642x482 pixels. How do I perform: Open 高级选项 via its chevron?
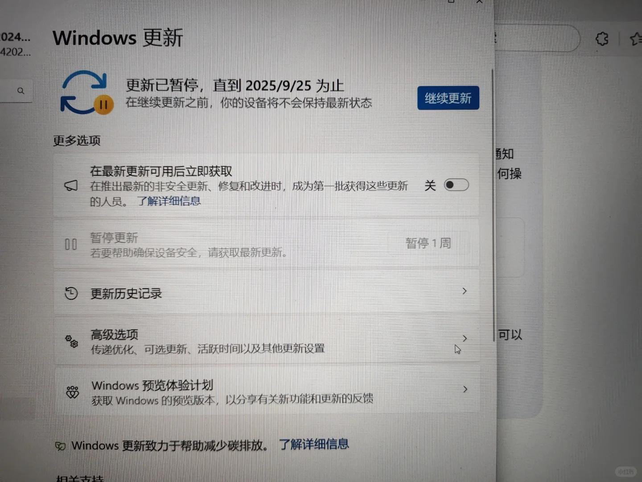tap(465, 339)
